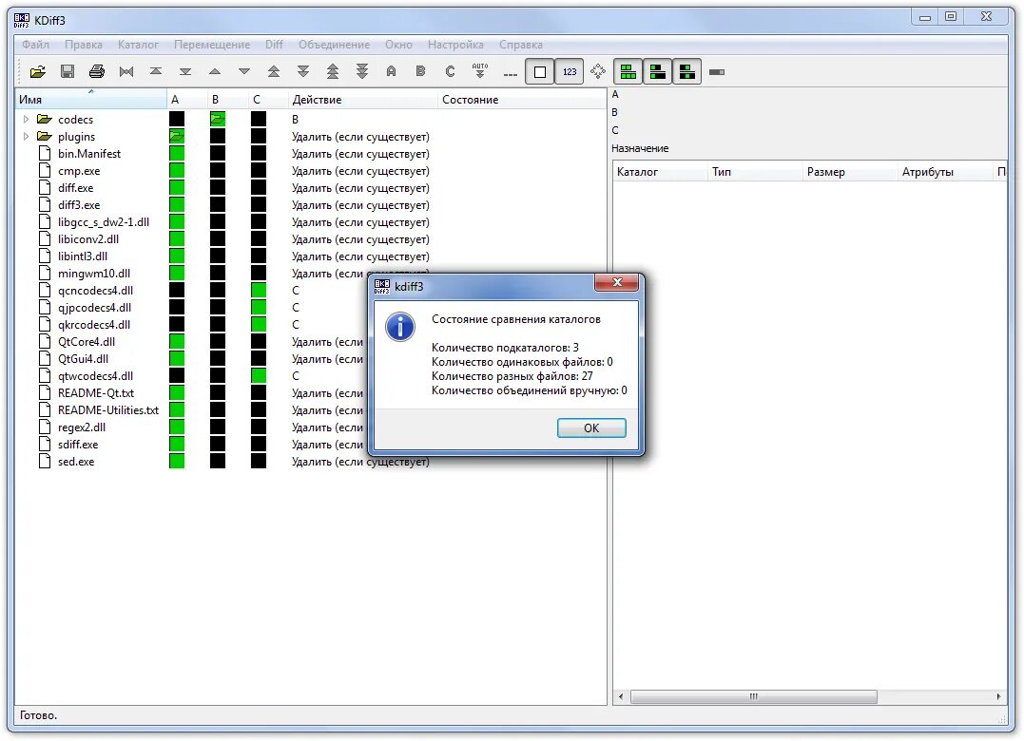Toggle the second green window layout button
The height and width of the screenshot is (741, 1024).
click(658, 72)
